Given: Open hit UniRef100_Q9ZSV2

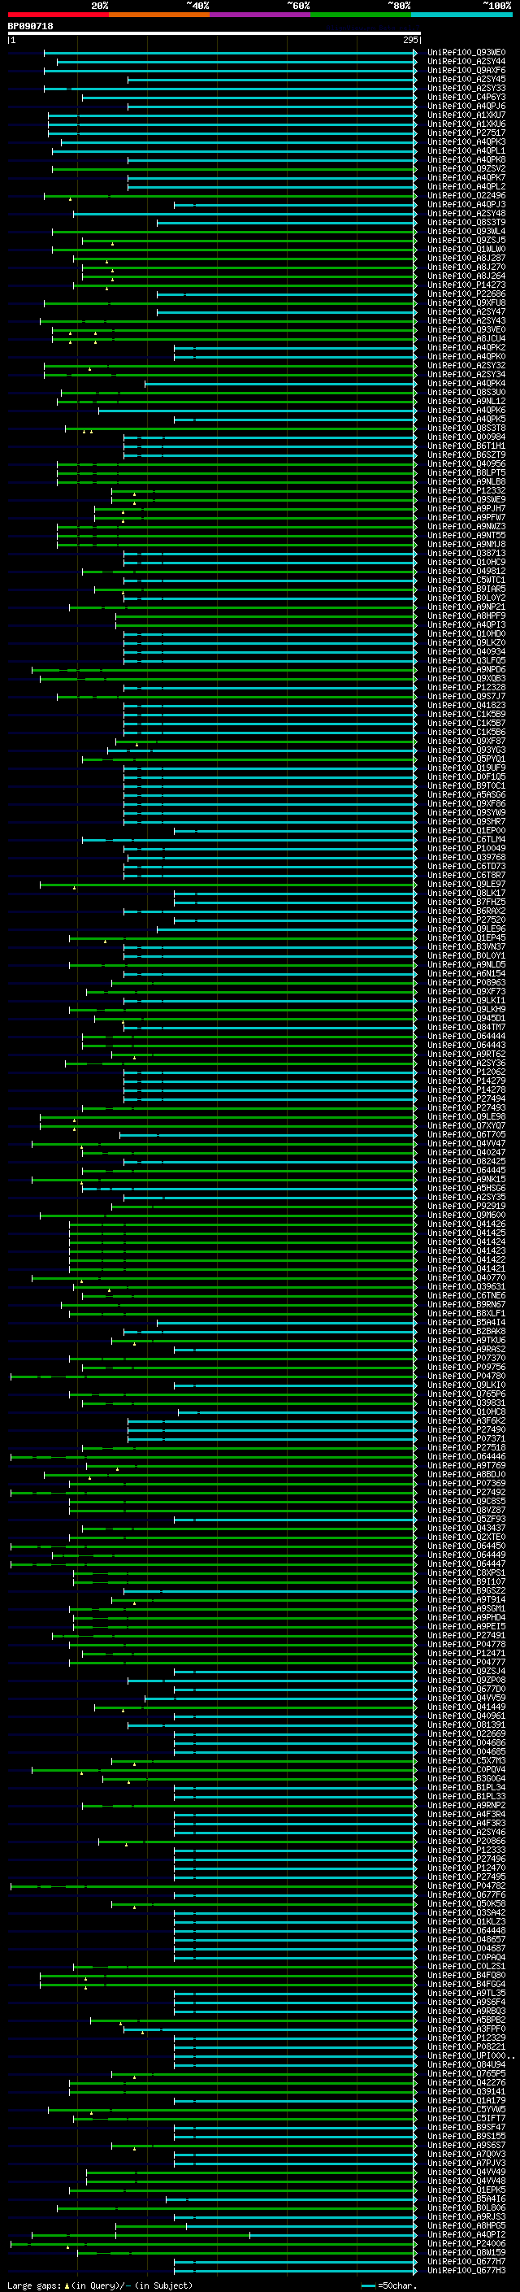Looking at the screenshot, I should pos(466,169).
